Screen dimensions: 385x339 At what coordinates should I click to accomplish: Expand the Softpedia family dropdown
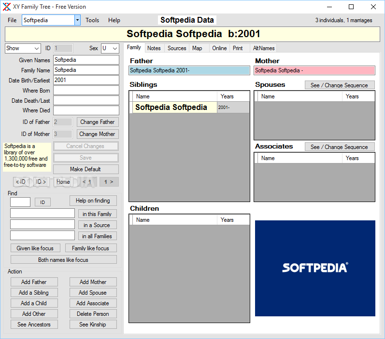pyautogui.click(x=77, y=20)
